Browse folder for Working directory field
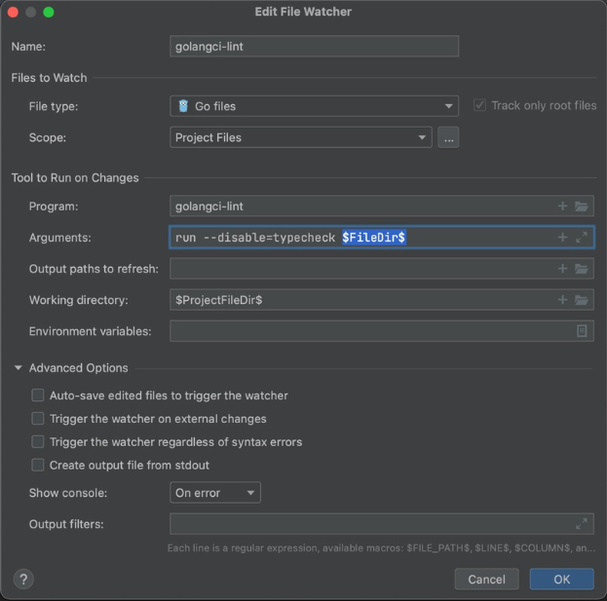The height and width of the screenshot is (601, 607). pos(582,300)
